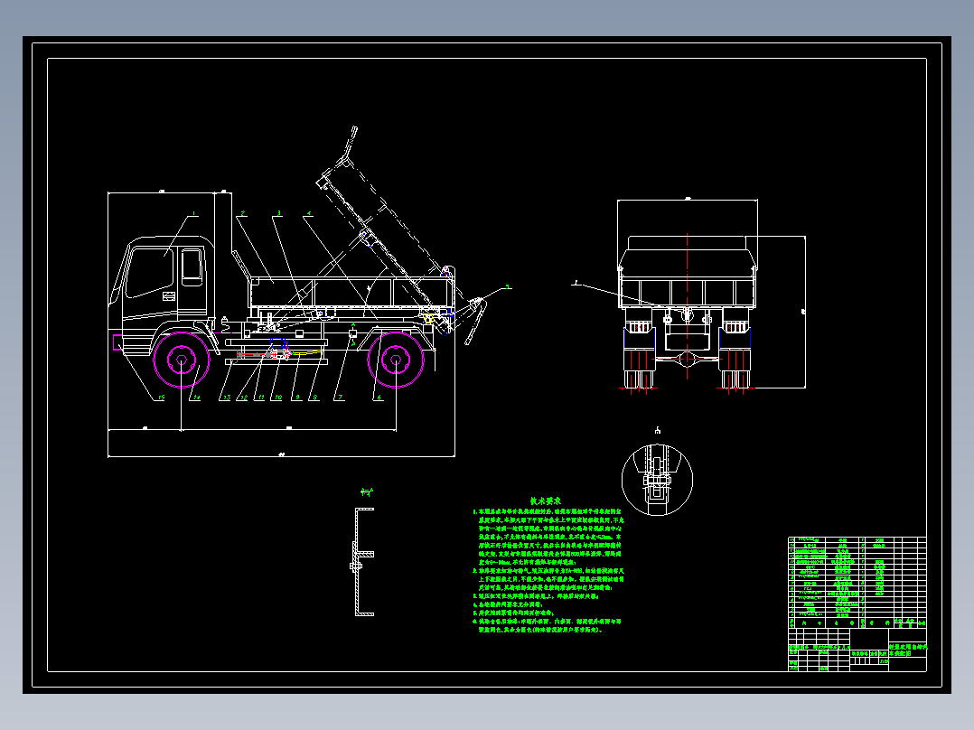
Task: Select part callout number 4 label
Action: (x=309, y=213)
